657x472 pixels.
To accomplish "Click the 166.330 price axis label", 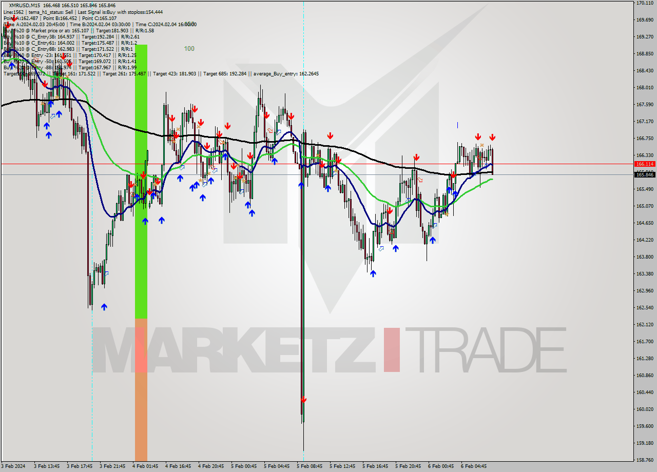I will [x=644, y=155].
